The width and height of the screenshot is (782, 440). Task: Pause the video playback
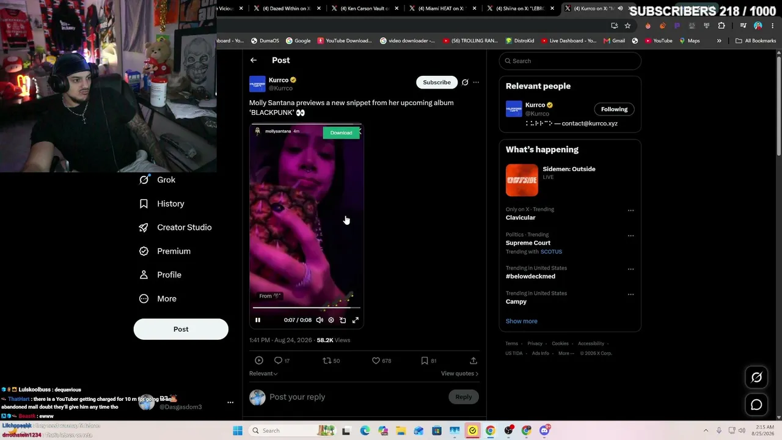258,320
